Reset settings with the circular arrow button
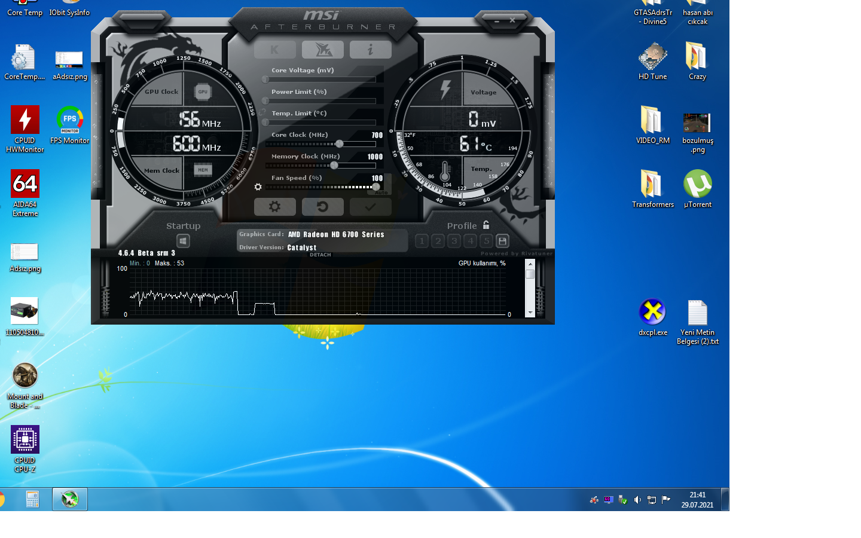 [x=323, y=207]
